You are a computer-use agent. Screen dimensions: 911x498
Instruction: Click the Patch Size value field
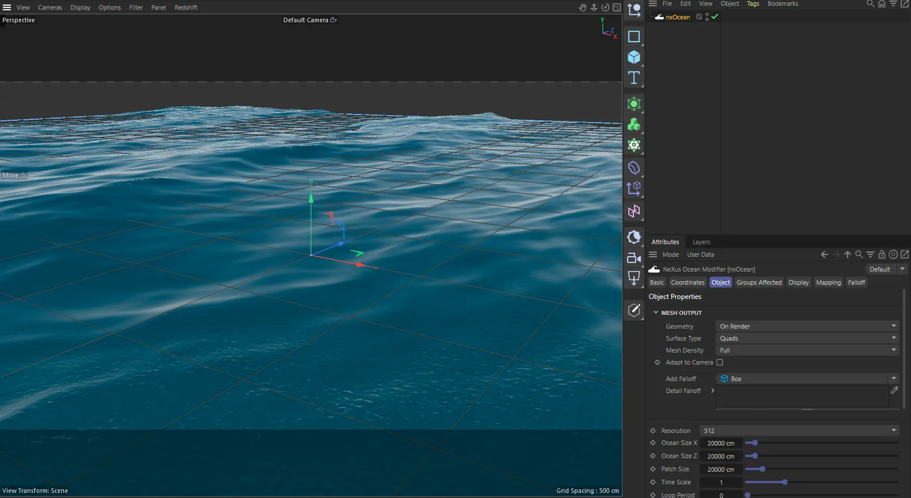(x=721, y=469)
